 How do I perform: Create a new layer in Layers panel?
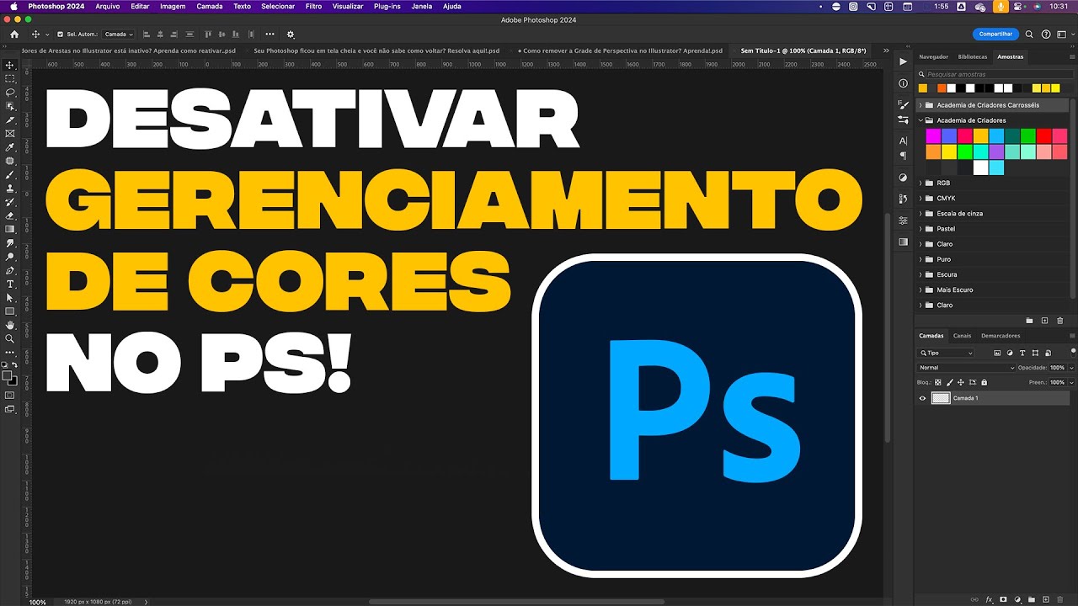click(x=1047, y=600)
